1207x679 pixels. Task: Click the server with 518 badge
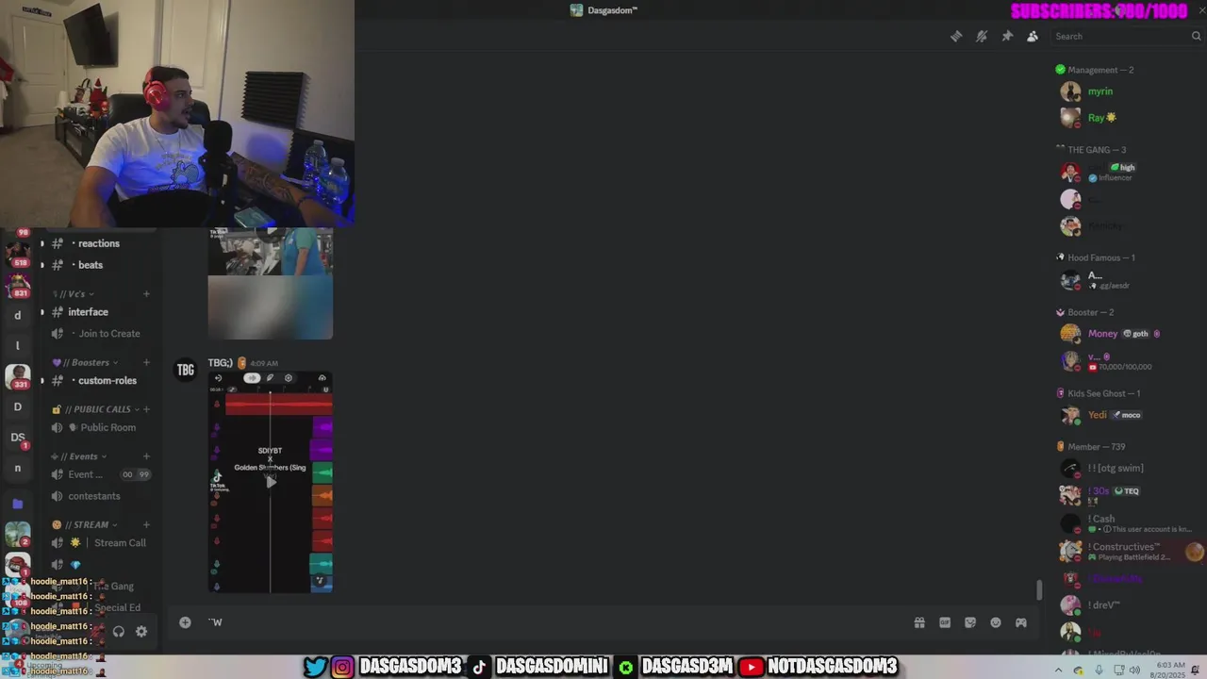pos(18,253)
